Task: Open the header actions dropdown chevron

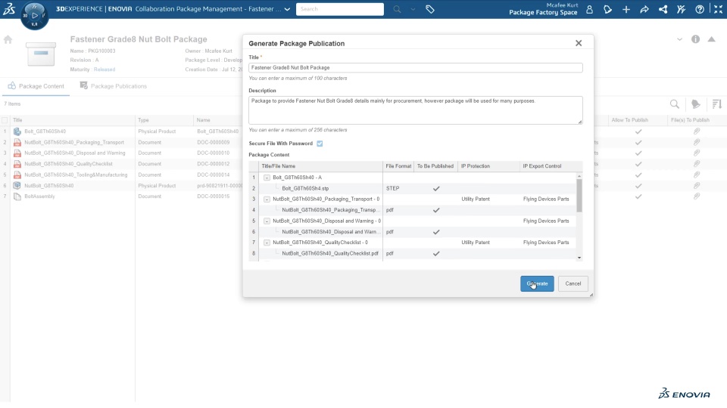Action: (680, 39)
